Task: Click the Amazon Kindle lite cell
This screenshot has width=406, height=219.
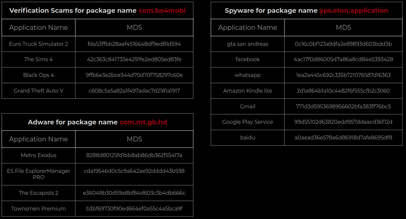Action: coord(248,91)
